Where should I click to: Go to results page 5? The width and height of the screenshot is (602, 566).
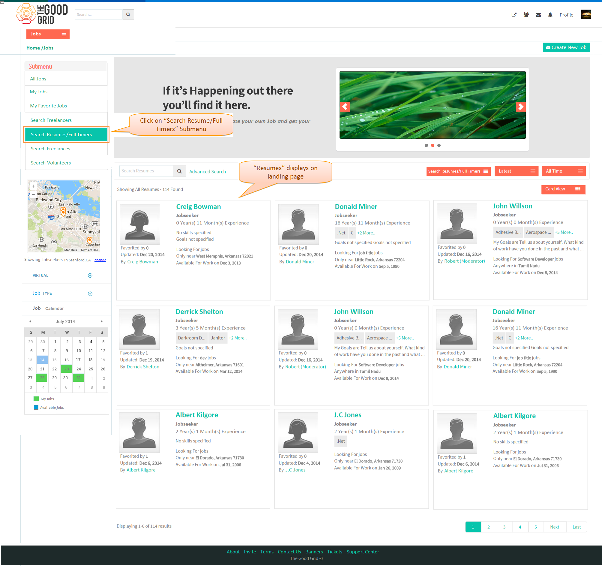[x=535, y=527]
